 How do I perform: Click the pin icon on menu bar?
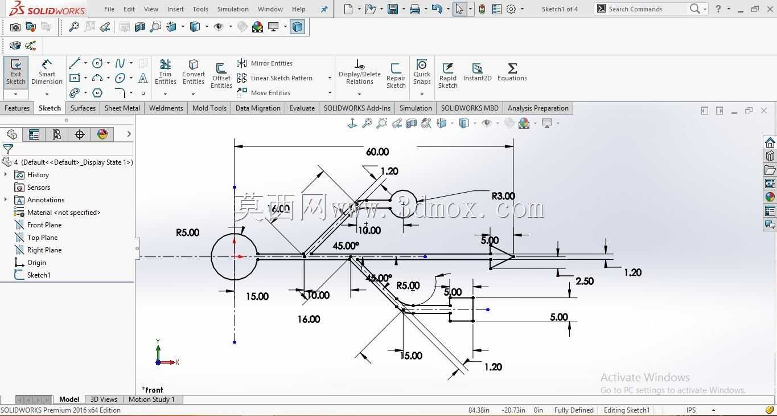[x=324, y=9]
